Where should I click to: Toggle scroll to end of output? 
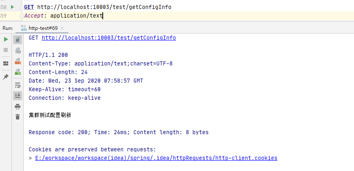[x=18, y=96]
